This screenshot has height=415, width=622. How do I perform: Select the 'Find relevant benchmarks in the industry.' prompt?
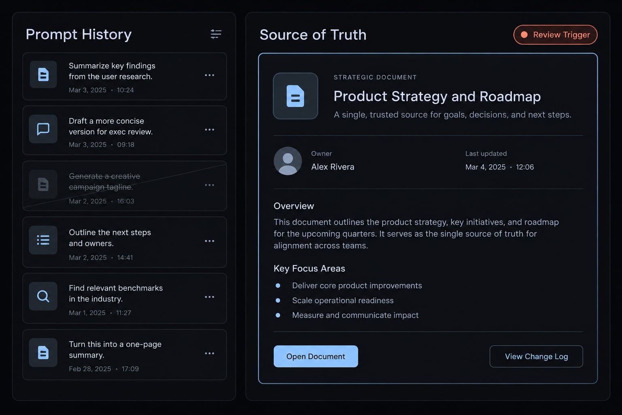click(x=125, y=298)
